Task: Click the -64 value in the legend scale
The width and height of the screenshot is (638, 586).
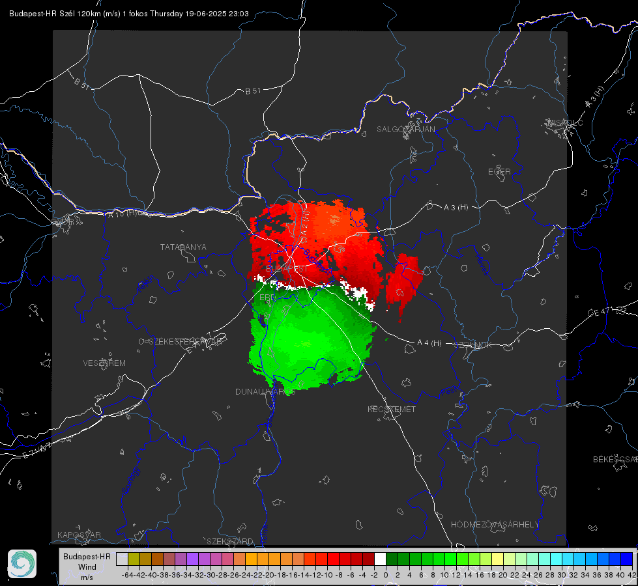Action: (128, 575)
